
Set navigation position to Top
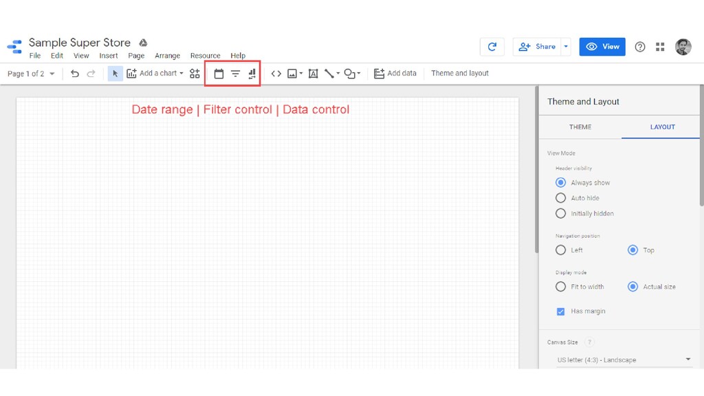632,250
